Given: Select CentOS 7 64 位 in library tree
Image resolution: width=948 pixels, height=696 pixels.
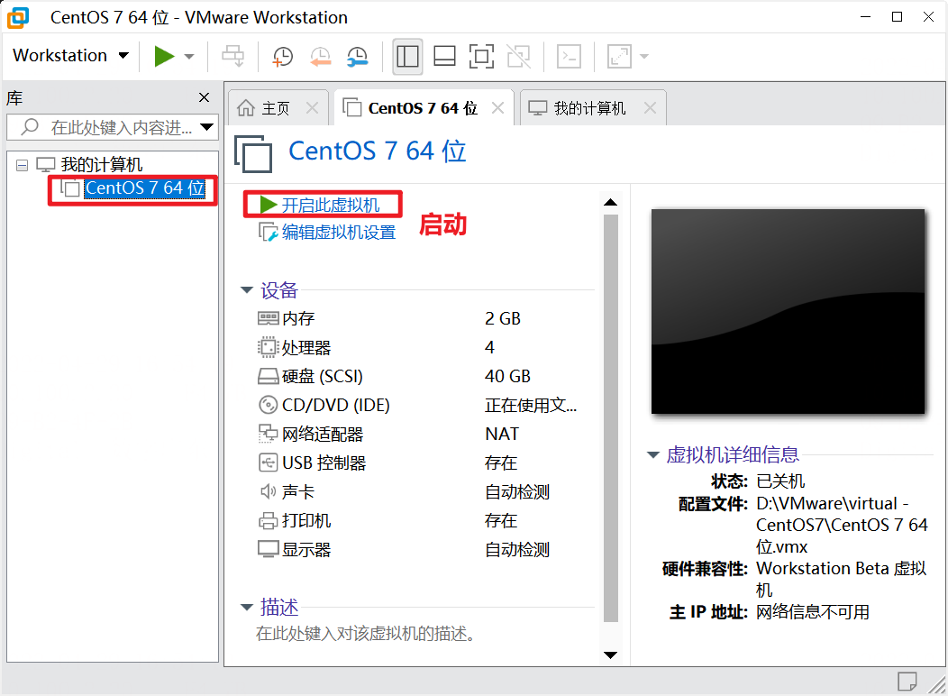Looking at the screenshot, I should (144, 188).
